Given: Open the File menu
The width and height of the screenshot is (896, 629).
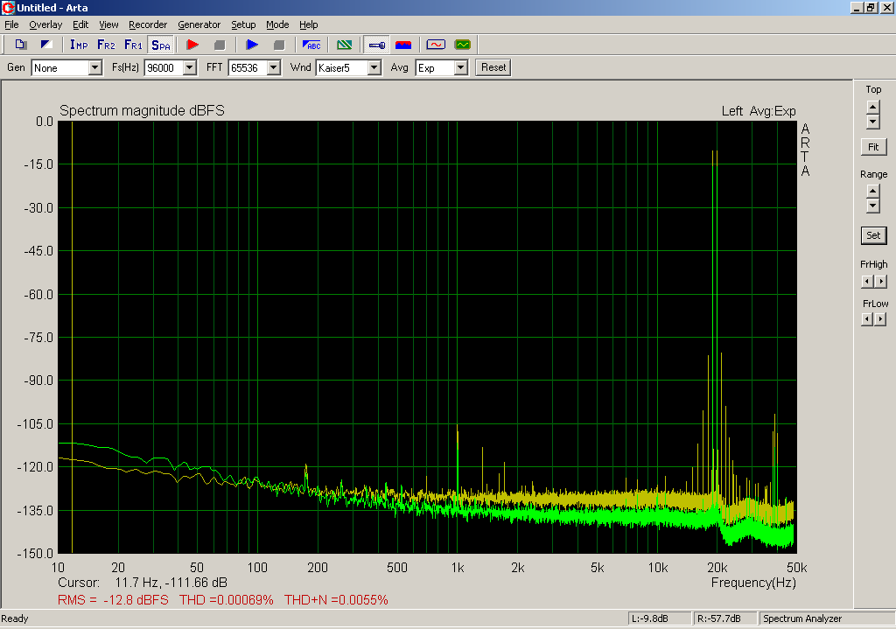Looking at the screenshot, I should (11, 24).
